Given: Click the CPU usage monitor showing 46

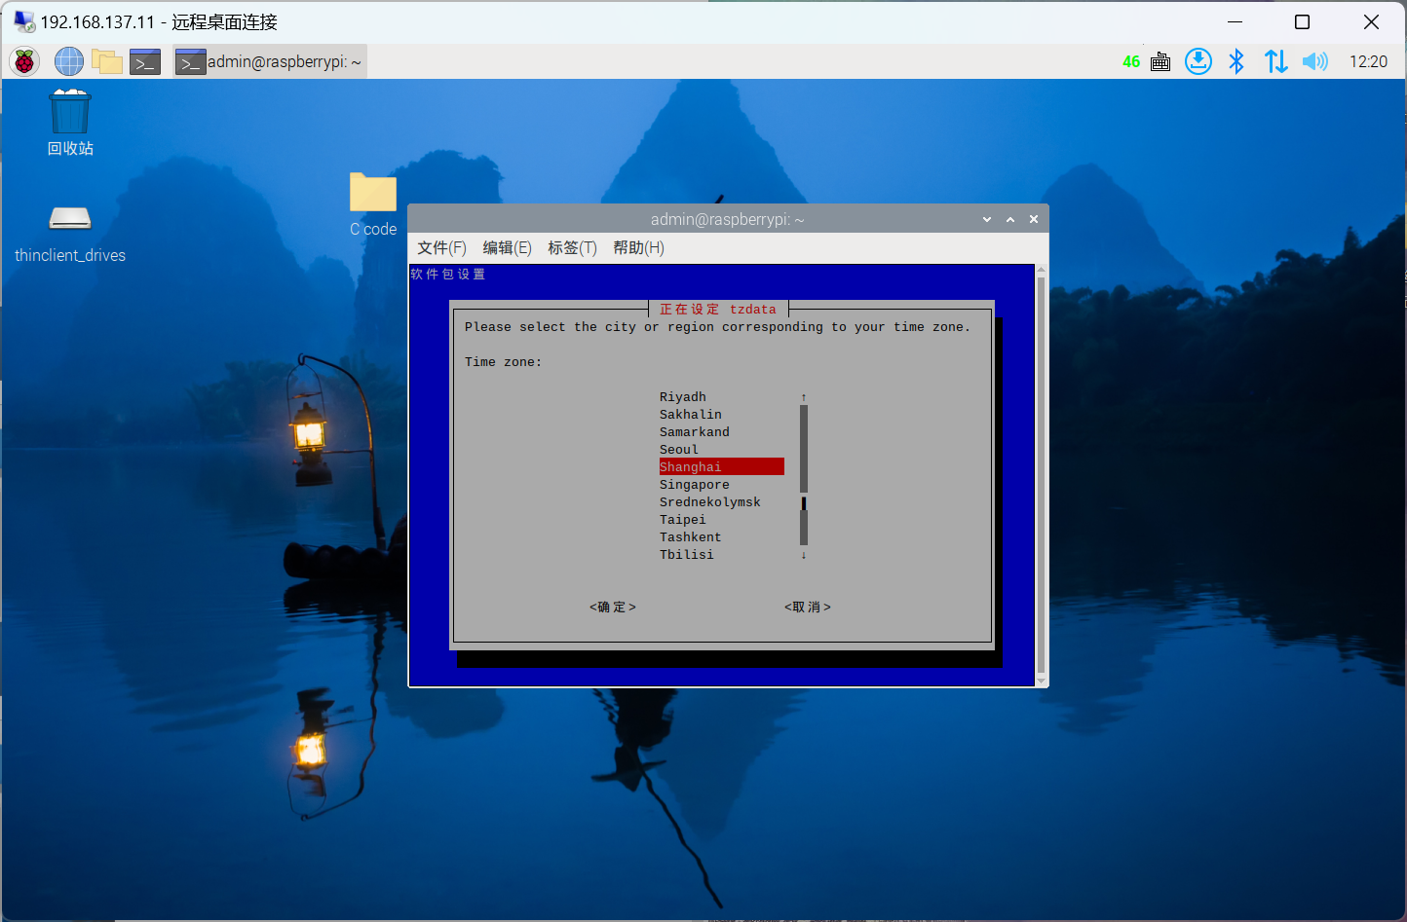Looking at the screenshot, I should (1130, 61).
